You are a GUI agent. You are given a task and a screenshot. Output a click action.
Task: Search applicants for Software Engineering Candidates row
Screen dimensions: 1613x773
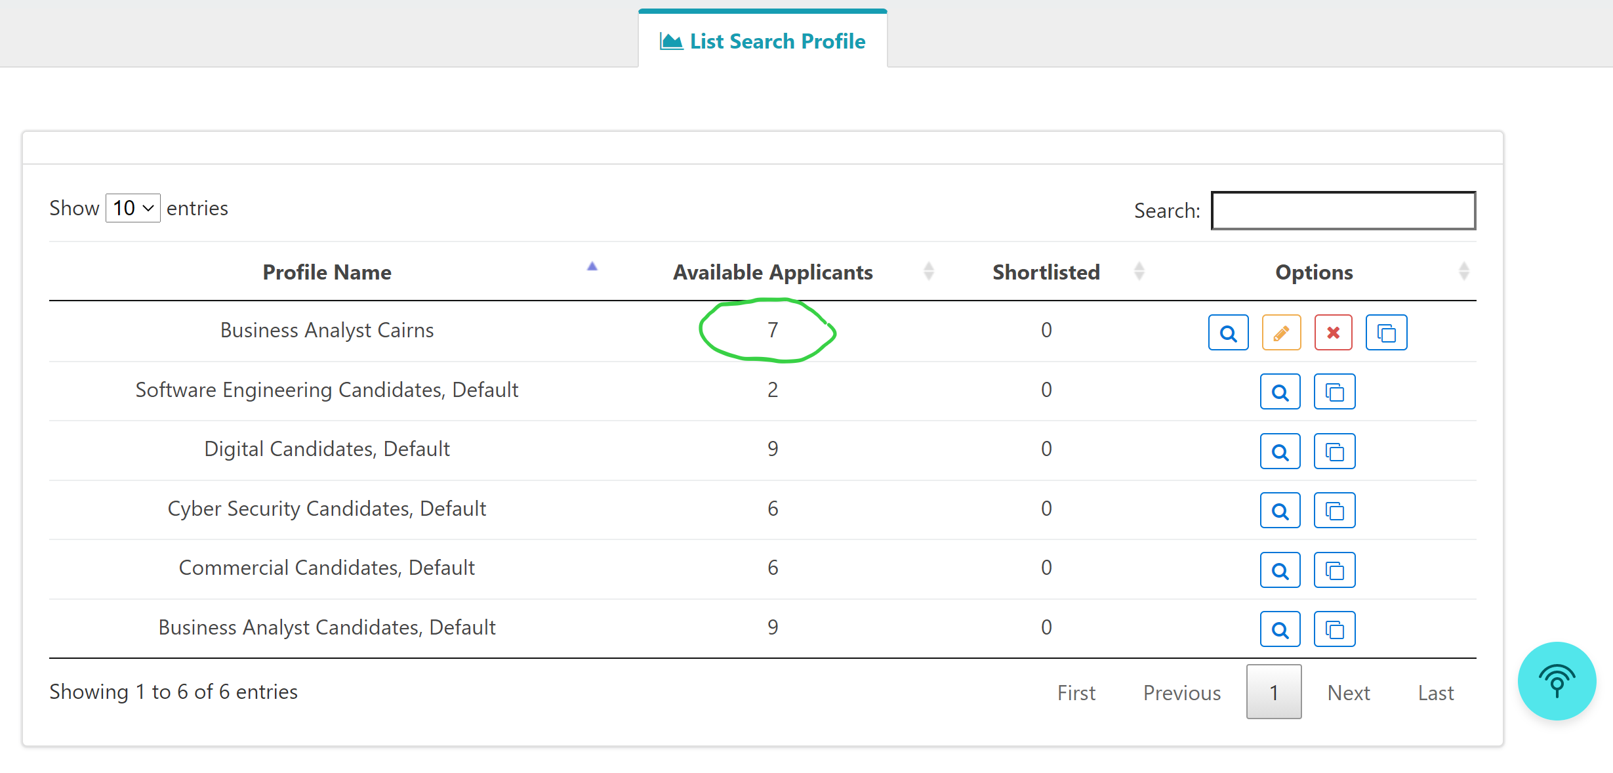[1280, 392]
